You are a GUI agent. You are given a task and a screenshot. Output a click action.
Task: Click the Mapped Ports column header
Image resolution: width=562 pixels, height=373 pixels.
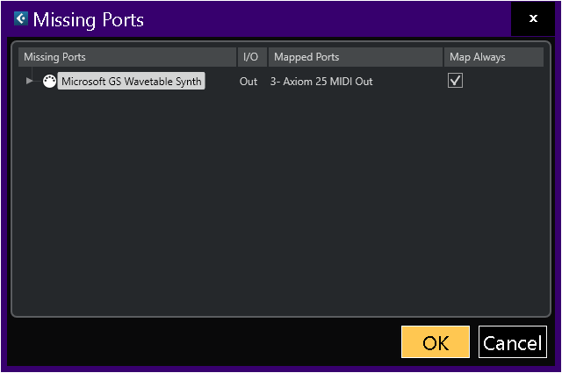(x=354, y=57)
